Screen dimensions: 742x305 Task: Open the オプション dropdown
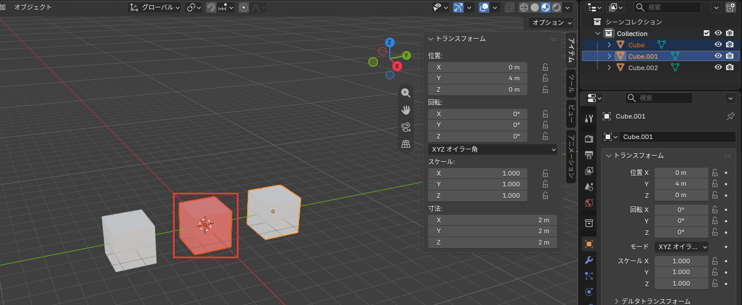coord(551,23)
